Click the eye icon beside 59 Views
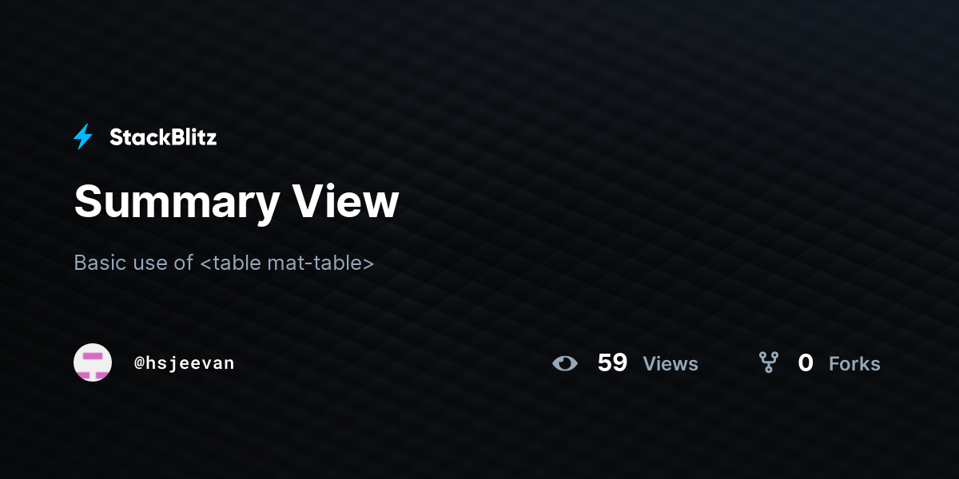The height and width of the screenshot is (479, 959). 565,363
